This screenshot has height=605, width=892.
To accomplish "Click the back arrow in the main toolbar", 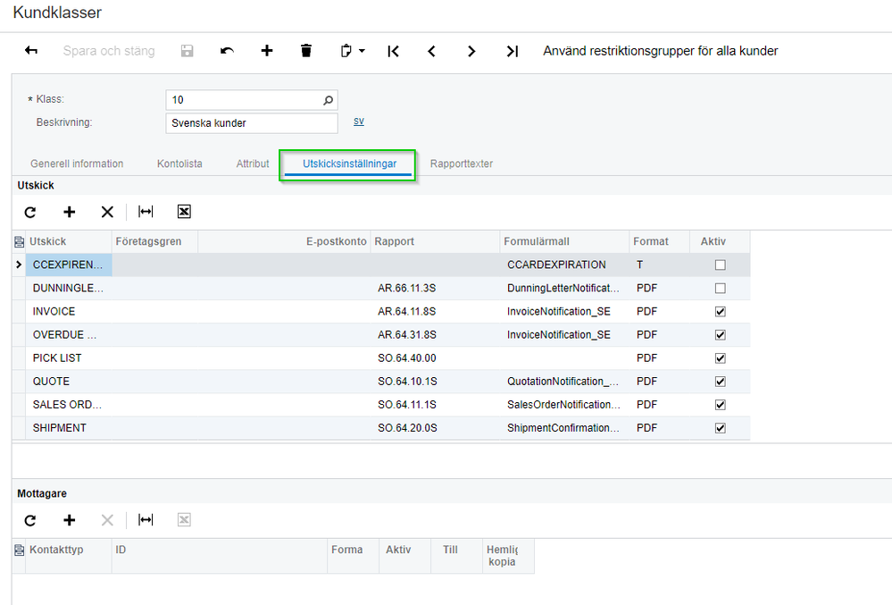I will tap(31, 51).
